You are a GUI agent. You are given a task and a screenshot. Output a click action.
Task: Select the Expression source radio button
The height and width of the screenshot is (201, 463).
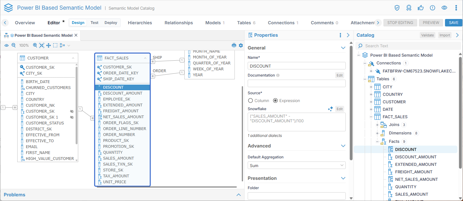click(275, 100)
